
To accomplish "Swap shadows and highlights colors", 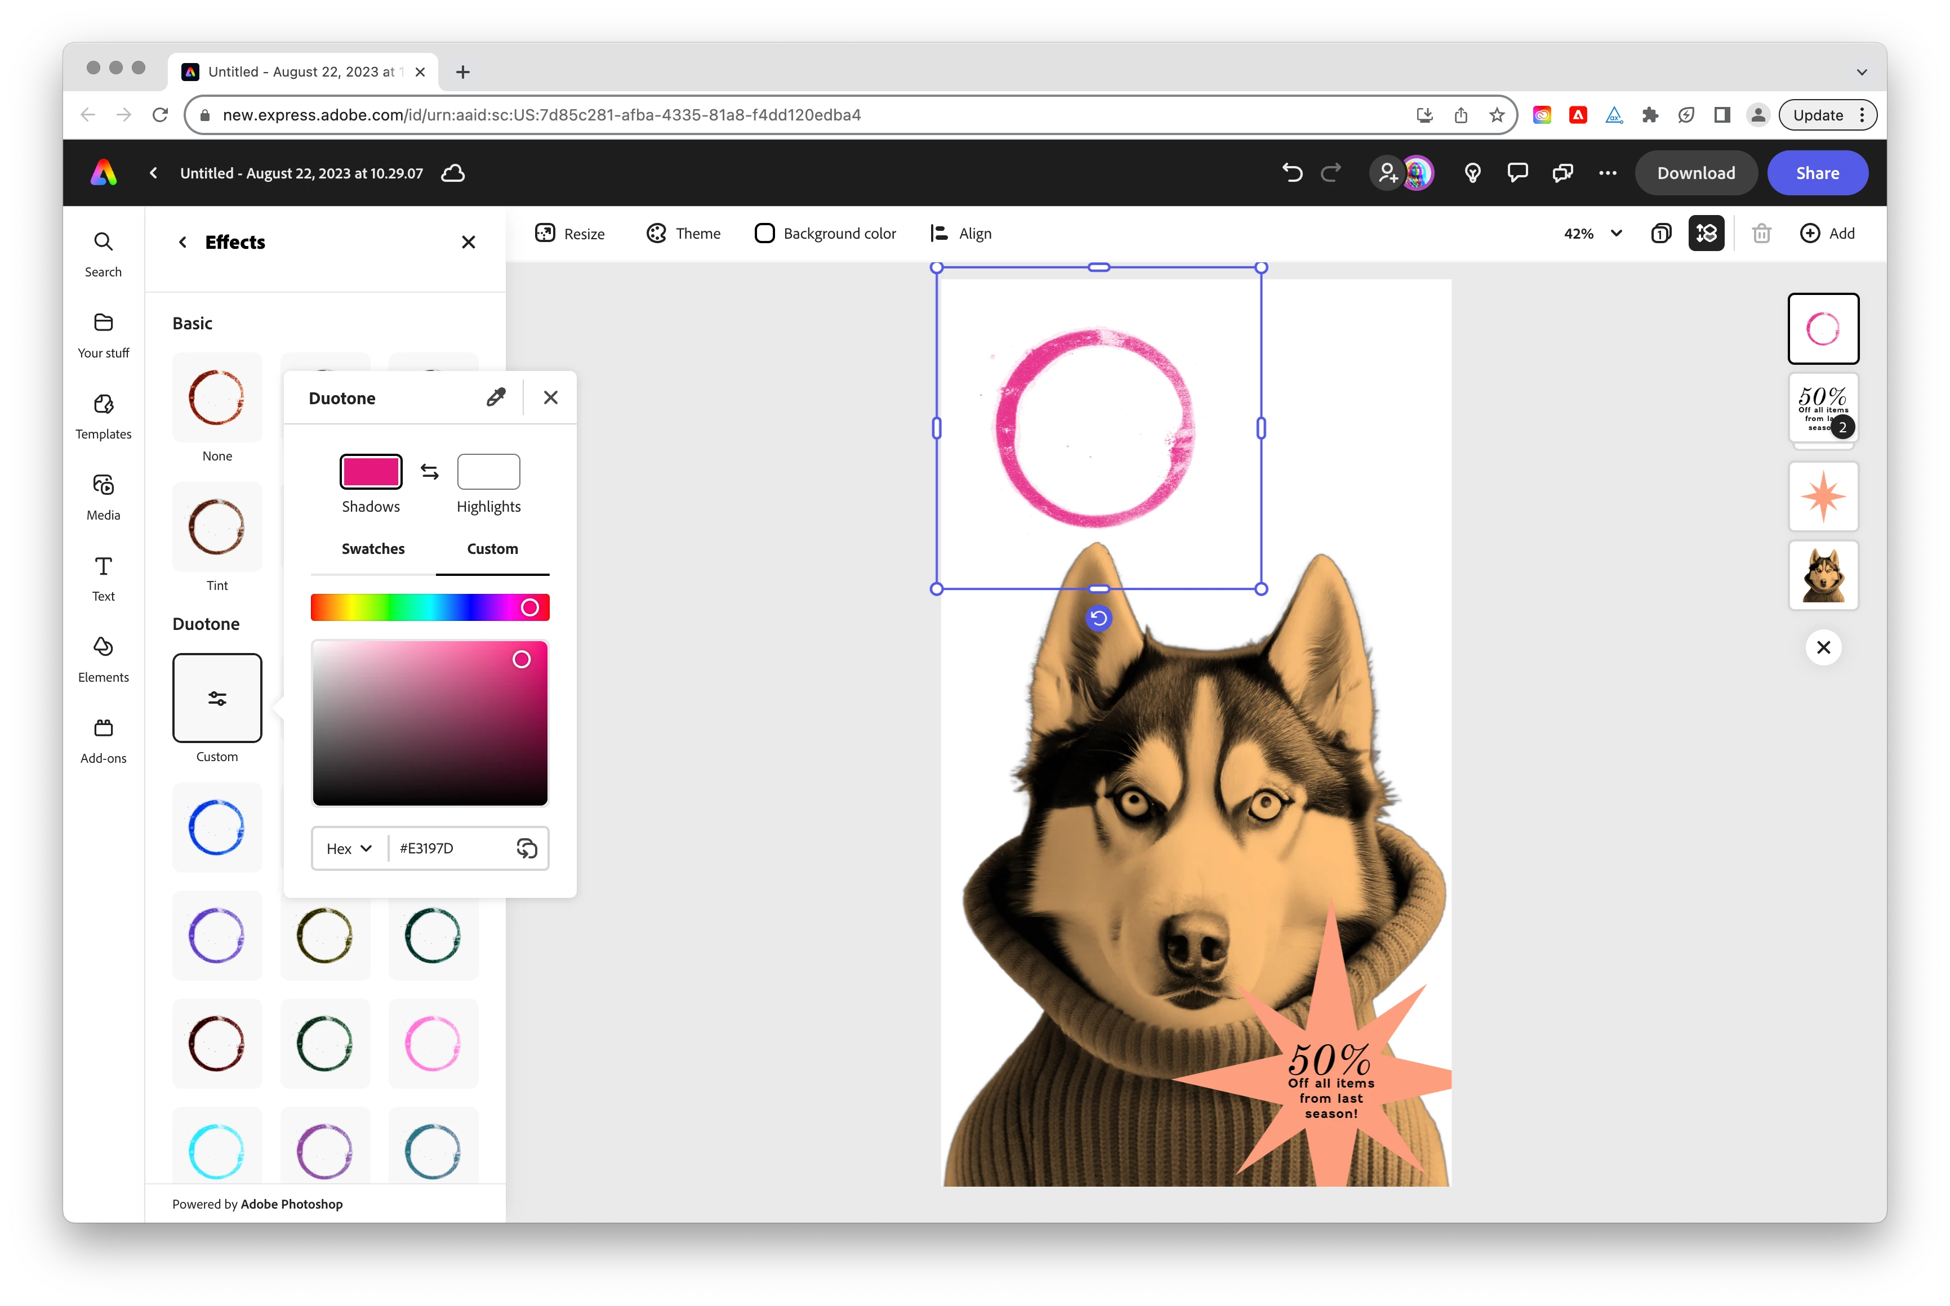I will point(429,472).
